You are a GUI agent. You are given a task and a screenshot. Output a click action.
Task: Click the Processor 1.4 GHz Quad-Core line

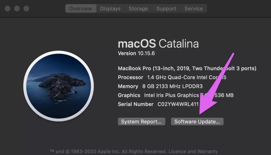[172, 77]
